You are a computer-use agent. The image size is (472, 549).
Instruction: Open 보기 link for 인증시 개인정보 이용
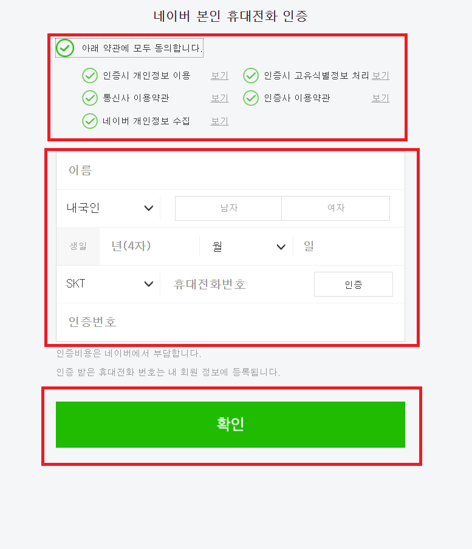click(x=219, y=76)
